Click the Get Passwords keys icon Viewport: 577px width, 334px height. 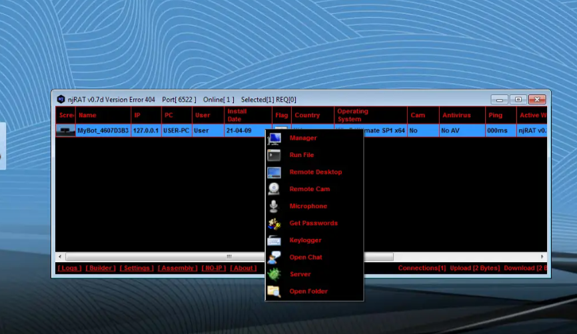coord(274,224)
